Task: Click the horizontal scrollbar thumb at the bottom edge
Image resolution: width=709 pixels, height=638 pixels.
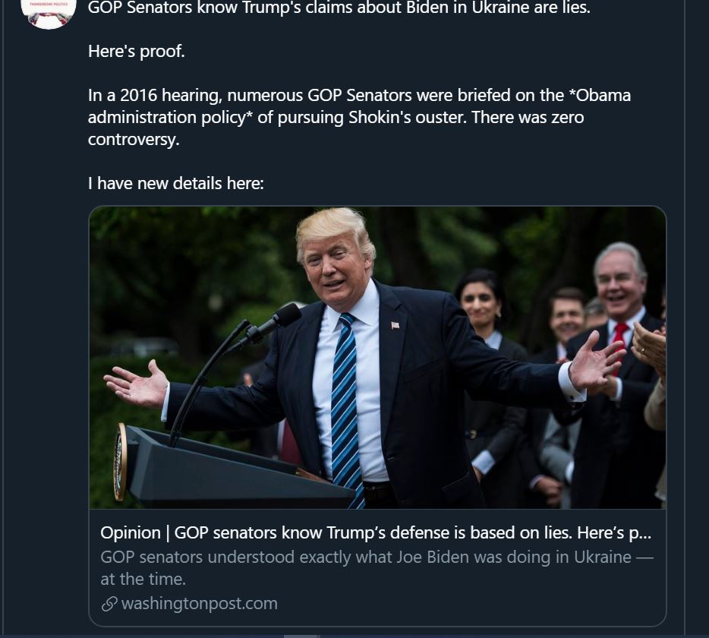Action: point(301,636)
